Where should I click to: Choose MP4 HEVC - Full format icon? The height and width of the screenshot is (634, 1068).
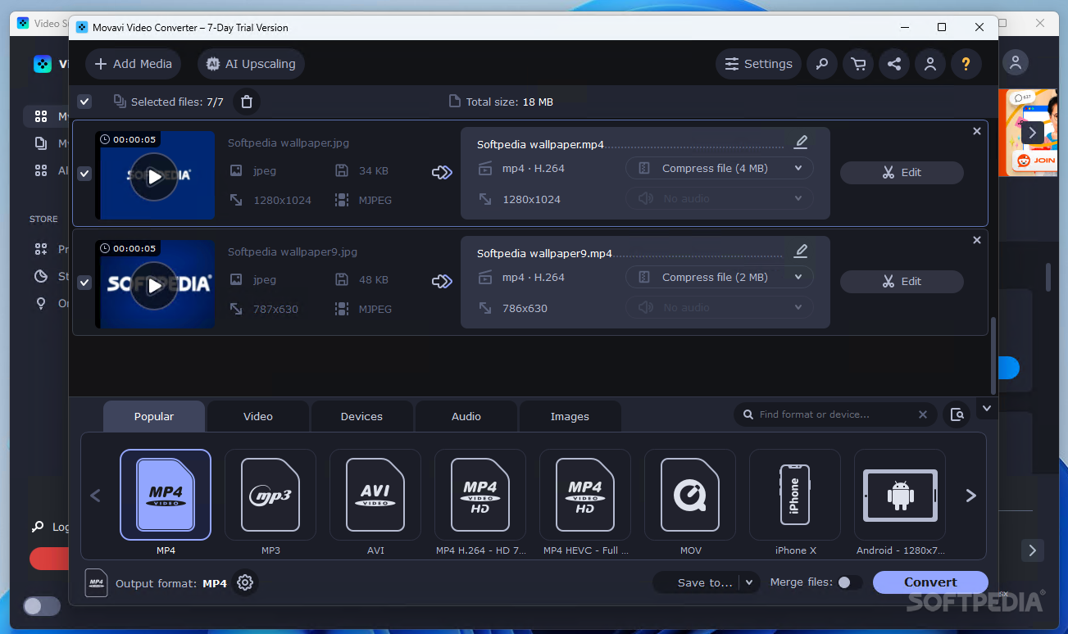coord(585,495)
